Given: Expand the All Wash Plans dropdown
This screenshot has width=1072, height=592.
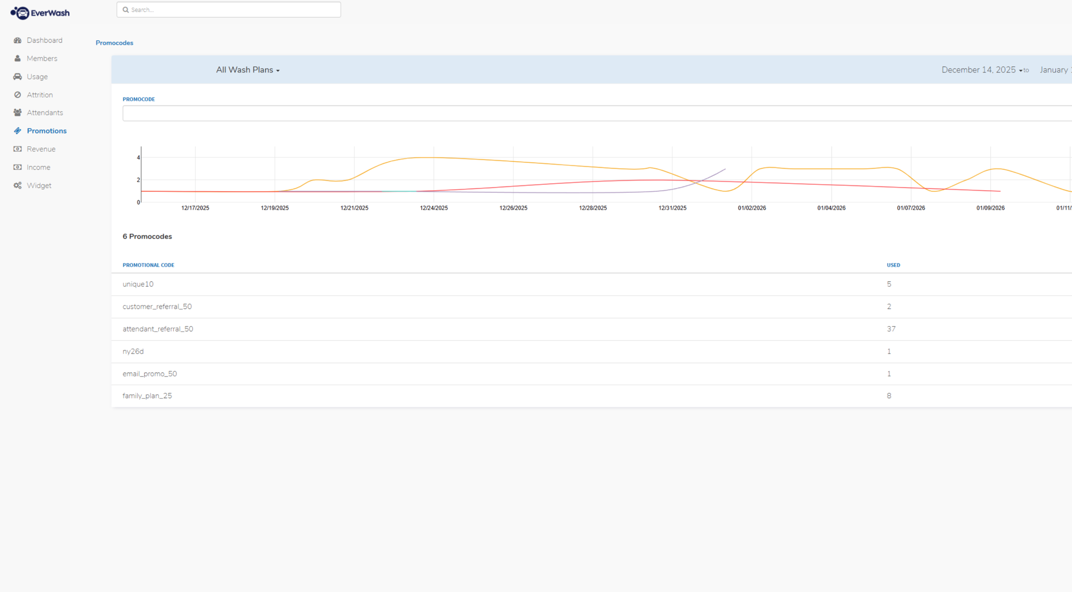Looking at the screenshot, I should pos(248,70).
